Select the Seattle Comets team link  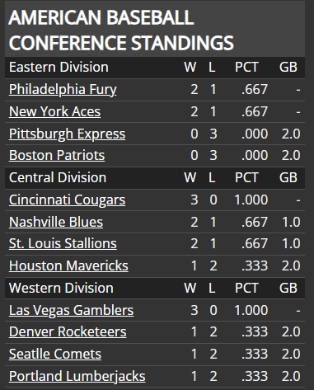[55, 354]
